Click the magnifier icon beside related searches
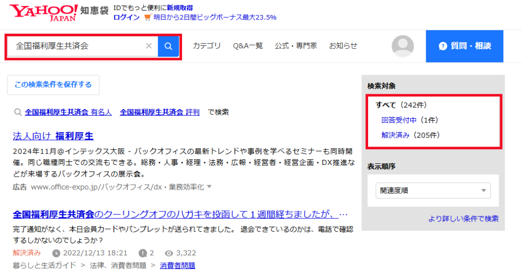 tap(18, 112)
